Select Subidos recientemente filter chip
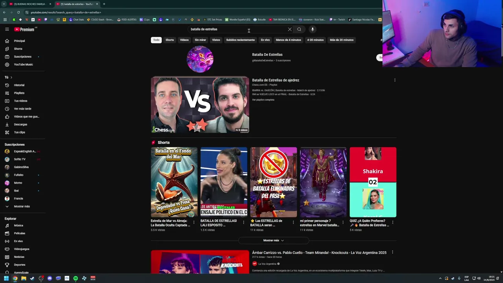This screenshot has height=283, width=503. pyautogui.click(x=240, y=40)
